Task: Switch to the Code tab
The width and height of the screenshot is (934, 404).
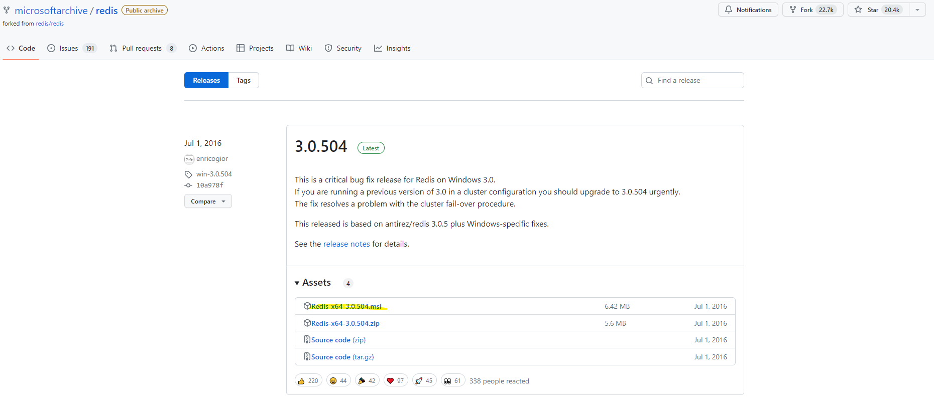Action: [21, 48]
